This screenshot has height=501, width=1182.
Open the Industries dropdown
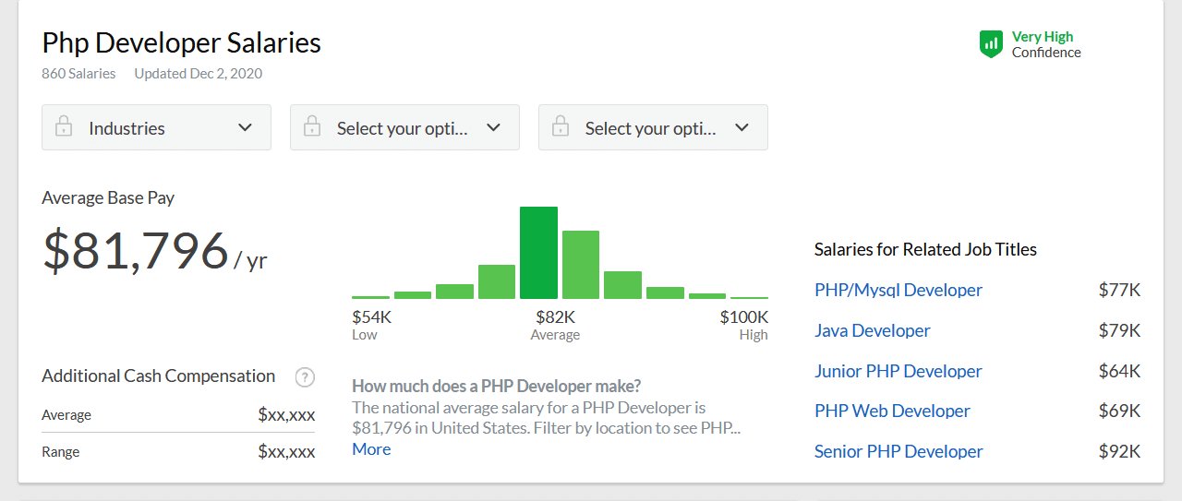(156, 127)
